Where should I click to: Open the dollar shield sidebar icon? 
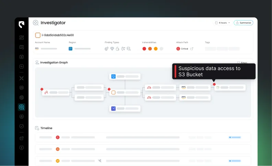[22, 148]
